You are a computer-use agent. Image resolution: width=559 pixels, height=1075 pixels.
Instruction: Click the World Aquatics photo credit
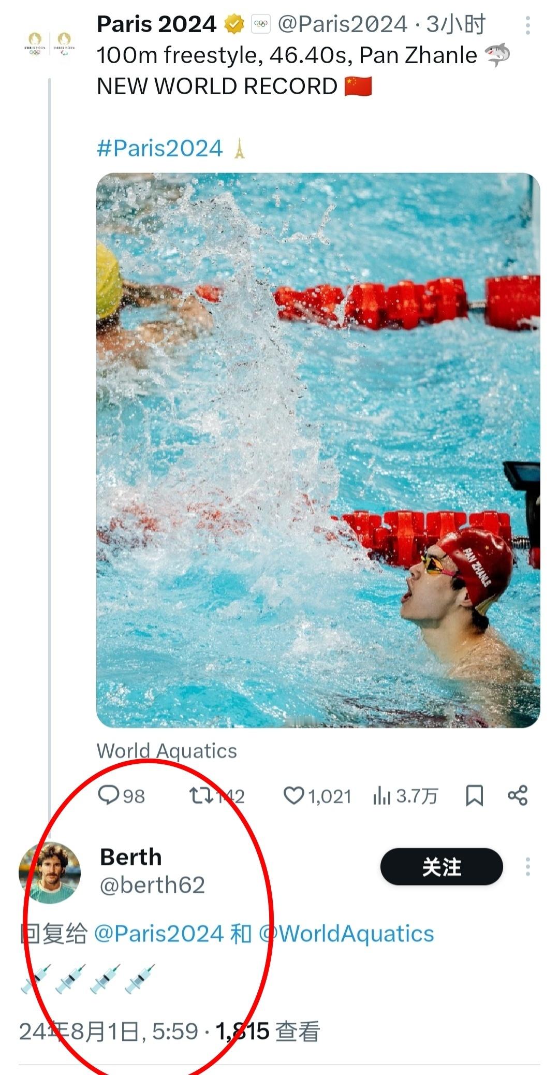tap(167, 751)
